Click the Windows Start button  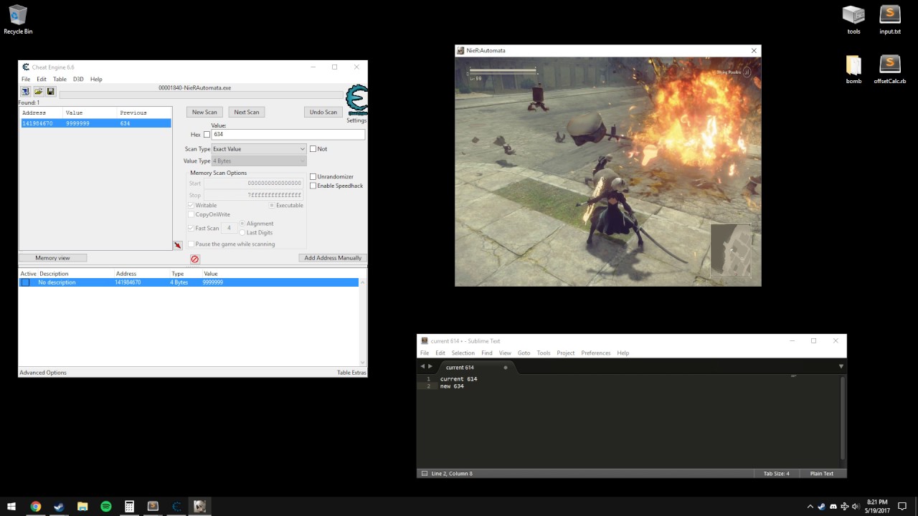pos(12,507)
